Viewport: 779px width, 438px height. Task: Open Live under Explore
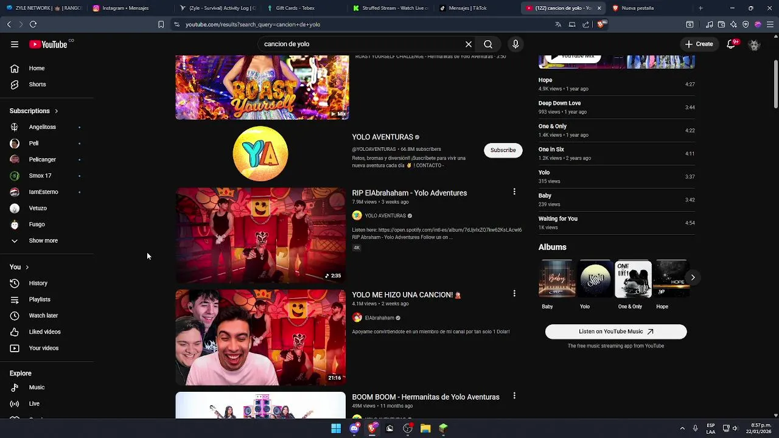(34, 404)
